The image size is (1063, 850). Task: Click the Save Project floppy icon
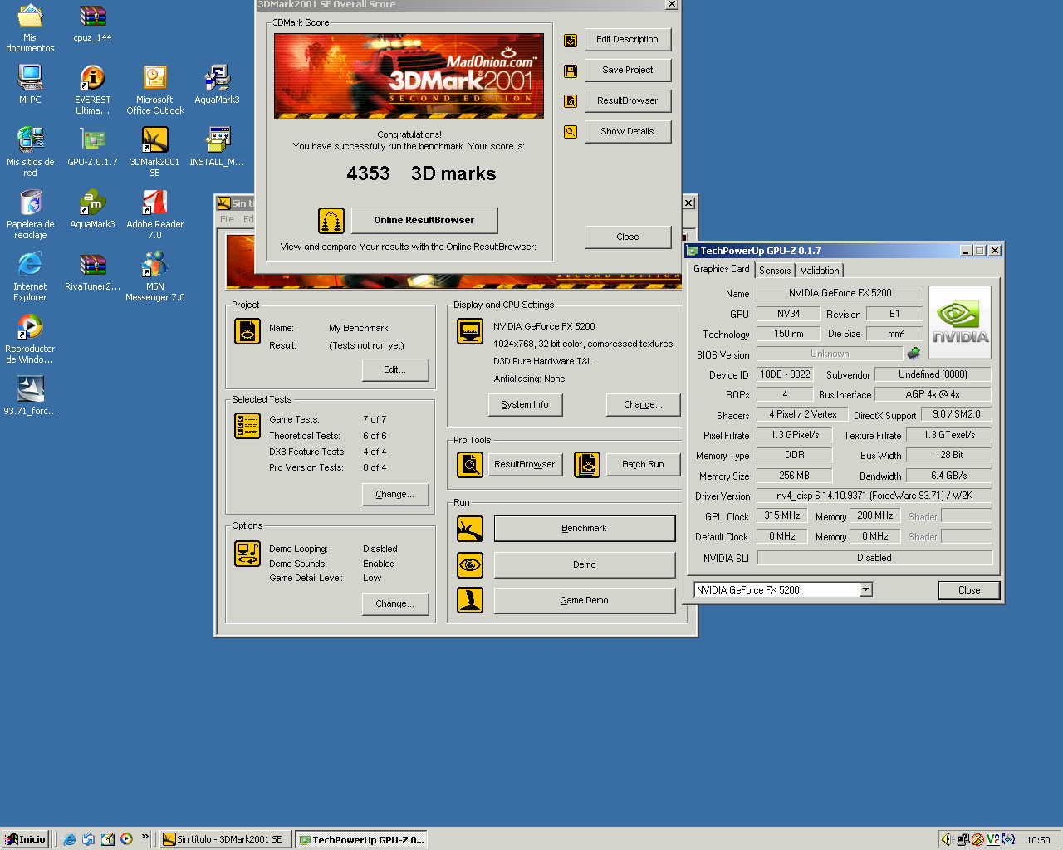pyautogui.click(x=571, y=71)
